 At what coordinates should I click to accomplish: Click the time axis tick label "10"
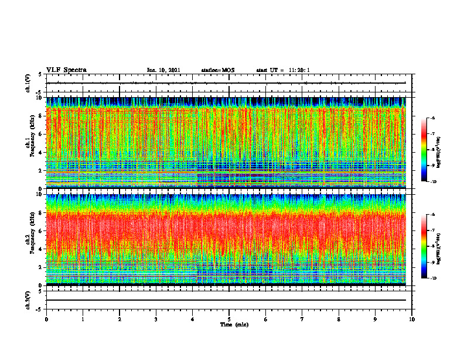[412, 319]
